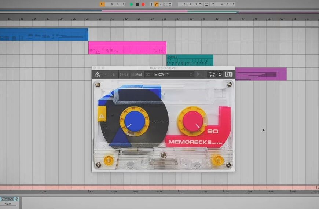
Task: Click the pink knob on the cassette
Action: [x=192, y=121]
